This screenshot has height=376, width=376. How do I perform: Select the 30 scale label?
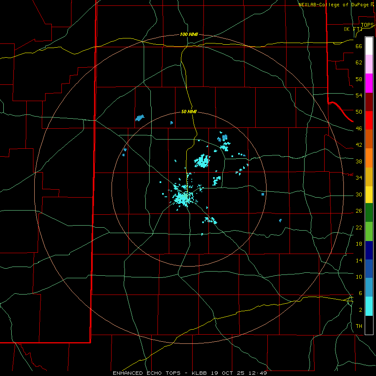[359, 194]
